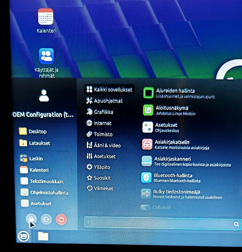Open the Desktop folder shortcut
Screen dimensions: 242x252
coord(33,131)
